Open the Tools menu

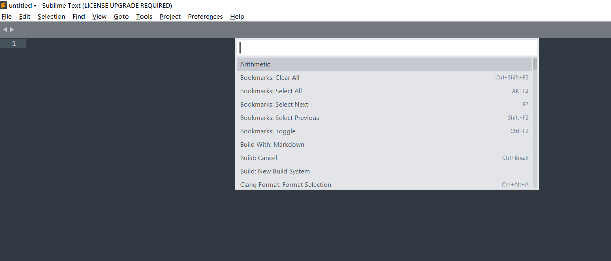pos(144,16)
